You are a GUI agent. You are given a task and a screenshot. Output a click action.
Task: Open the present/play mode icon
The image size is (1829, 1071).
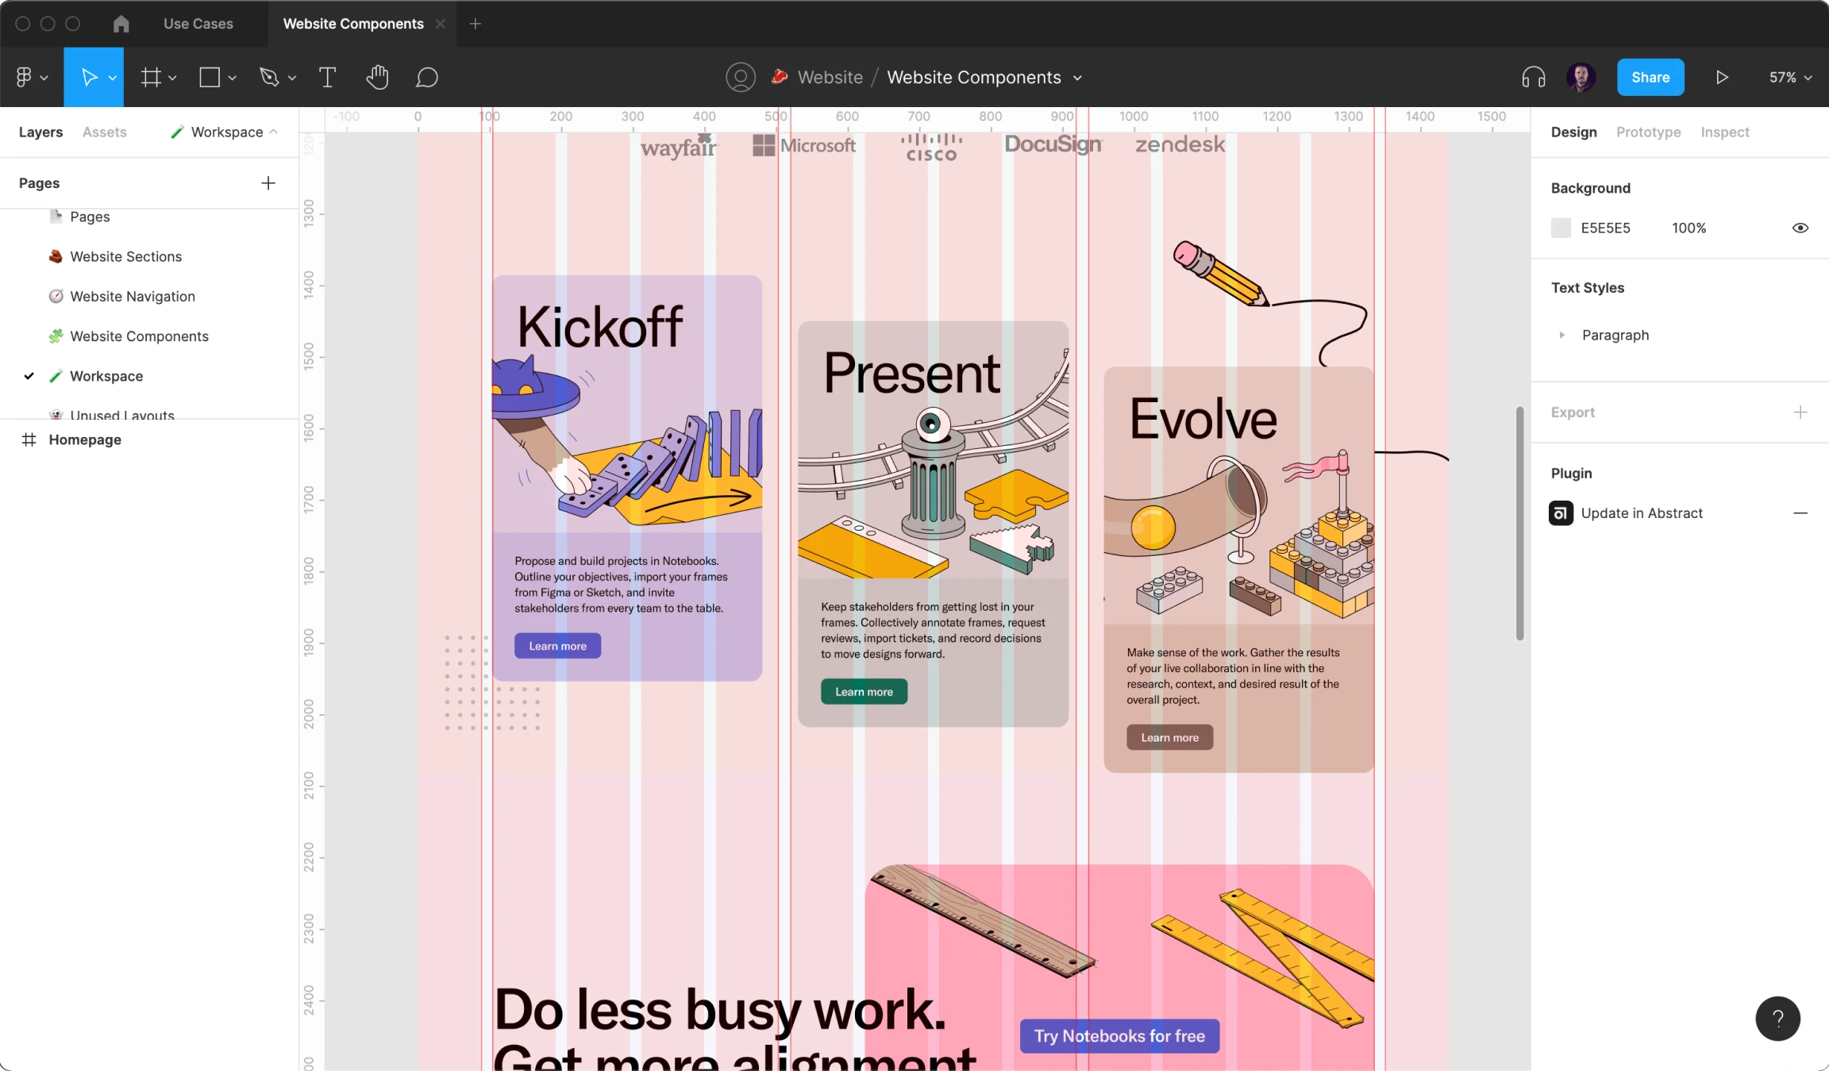1722,76
